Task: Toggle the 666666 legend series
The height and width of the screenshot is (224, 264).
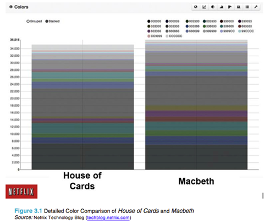Action: pyautogui.click(x=172, y=31)
